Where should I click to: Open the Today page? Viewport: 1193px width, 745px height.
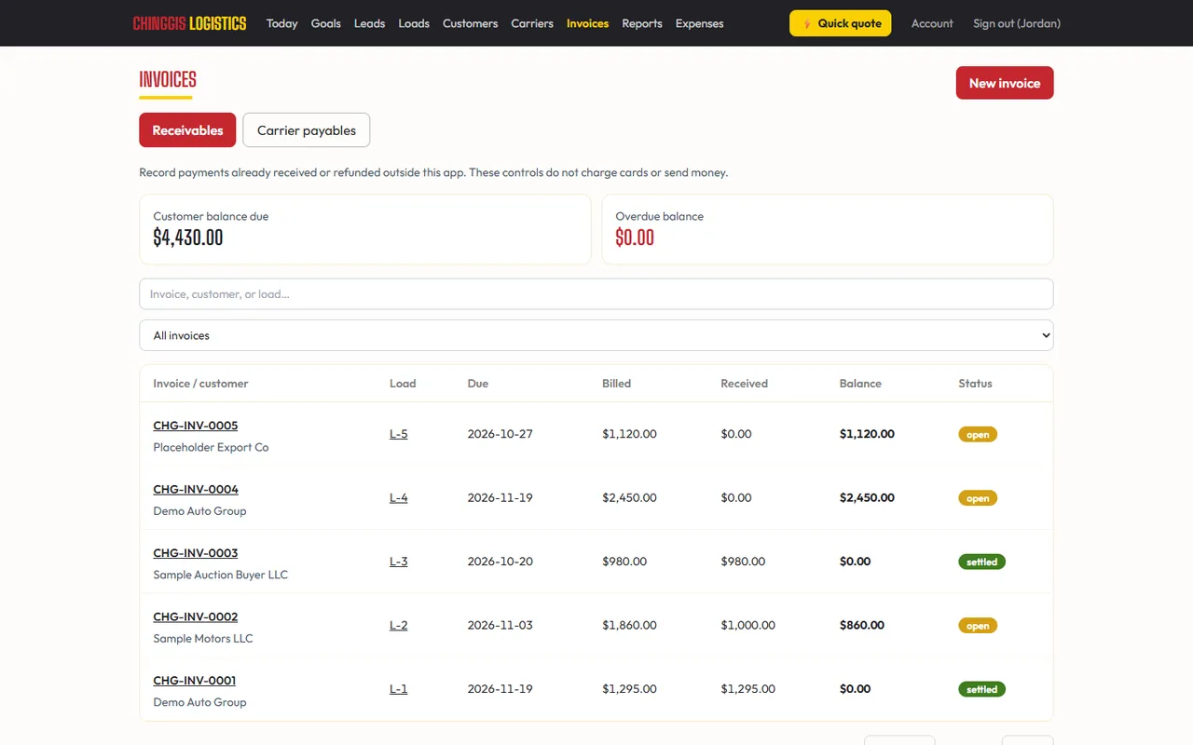click(281, 23)
